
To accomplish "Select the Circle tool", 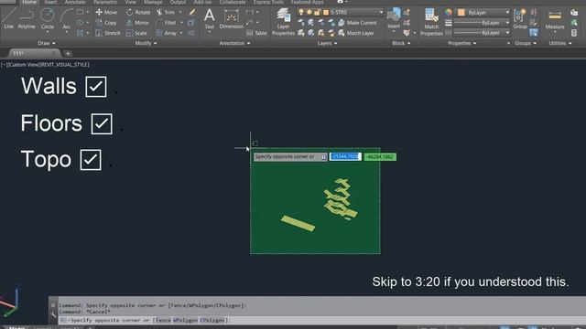I will pyautogui.click(x=47, y=18).
